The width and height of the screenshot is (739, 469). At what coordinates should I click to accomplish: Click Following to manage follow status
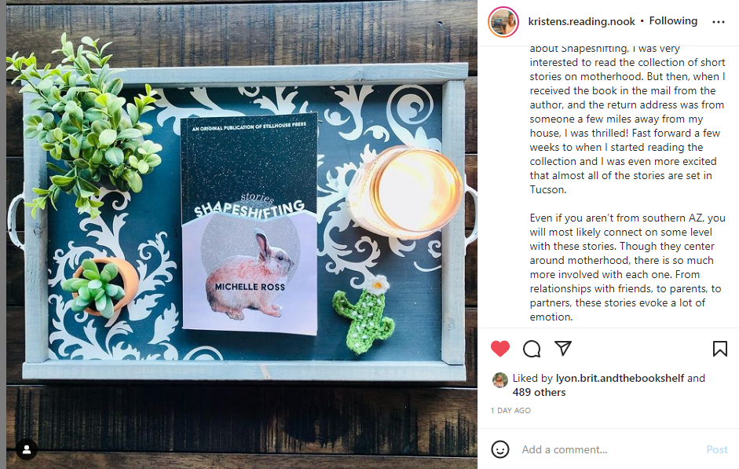[673, 20]
